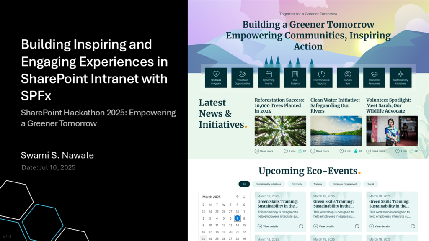
Task: Open the Sarah volunteer photo thumbnail
Action: [392, 131]
